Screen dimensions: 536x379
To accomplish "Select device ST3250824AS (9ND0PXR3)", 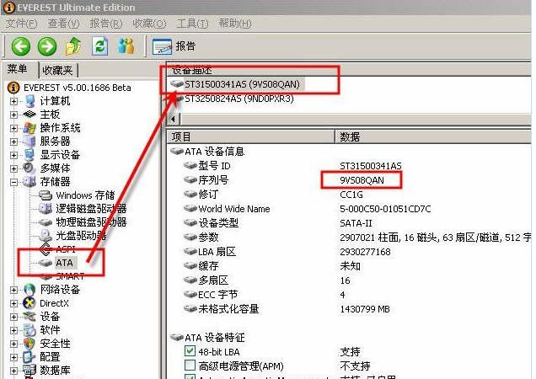I will (239, 99).
